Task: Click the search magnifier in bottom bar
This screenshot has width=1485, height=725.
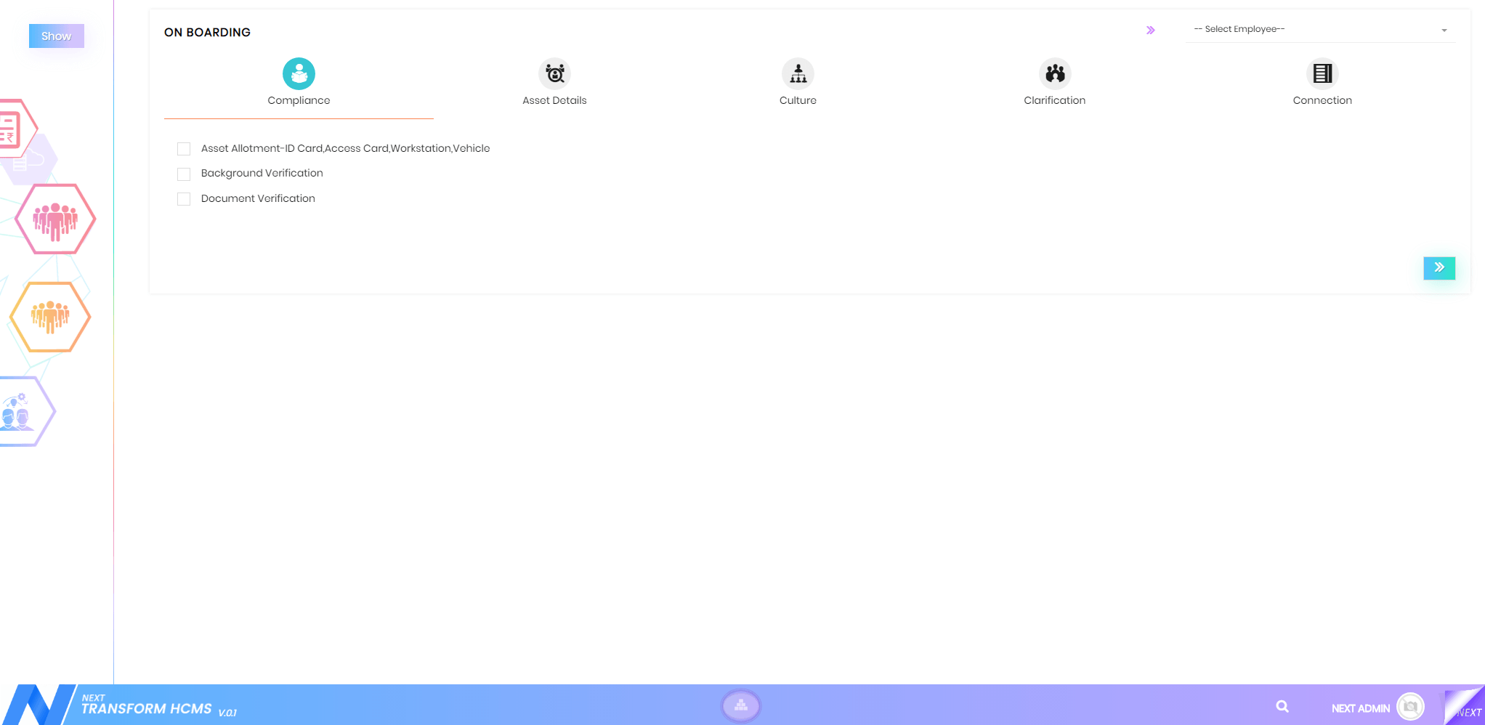Action: tap(1282, 707)
